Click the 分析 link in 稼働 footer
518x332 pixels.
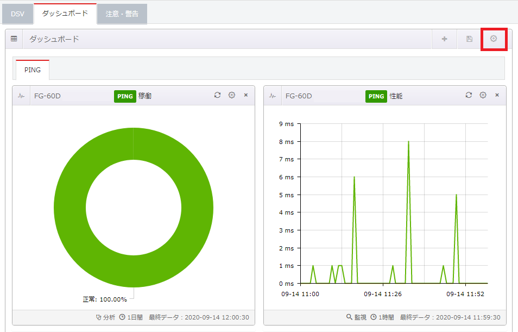[105, 317]
